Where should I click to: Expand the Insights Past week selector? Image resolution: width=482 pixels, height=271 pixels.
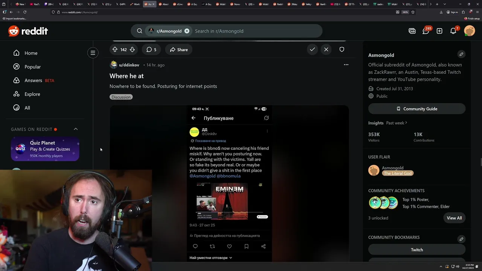point(397,123)
